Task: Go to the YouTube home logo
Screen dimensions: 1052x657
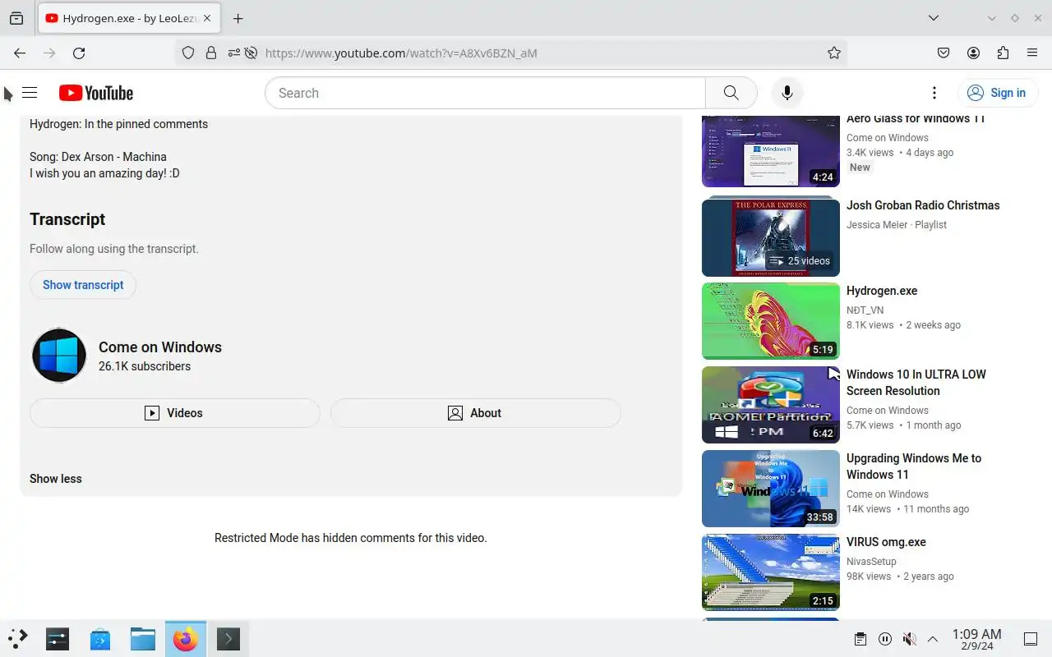Action: coord(96,93)
